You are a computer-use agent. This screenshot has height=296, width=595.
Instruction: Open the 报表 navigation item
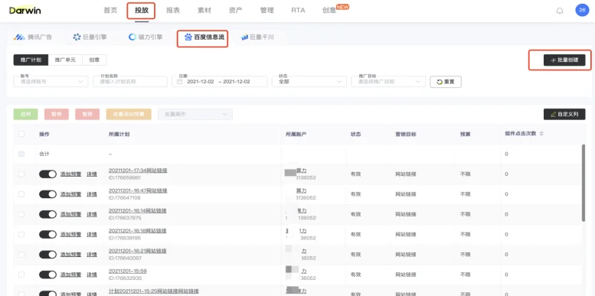(x=173, y=10)
